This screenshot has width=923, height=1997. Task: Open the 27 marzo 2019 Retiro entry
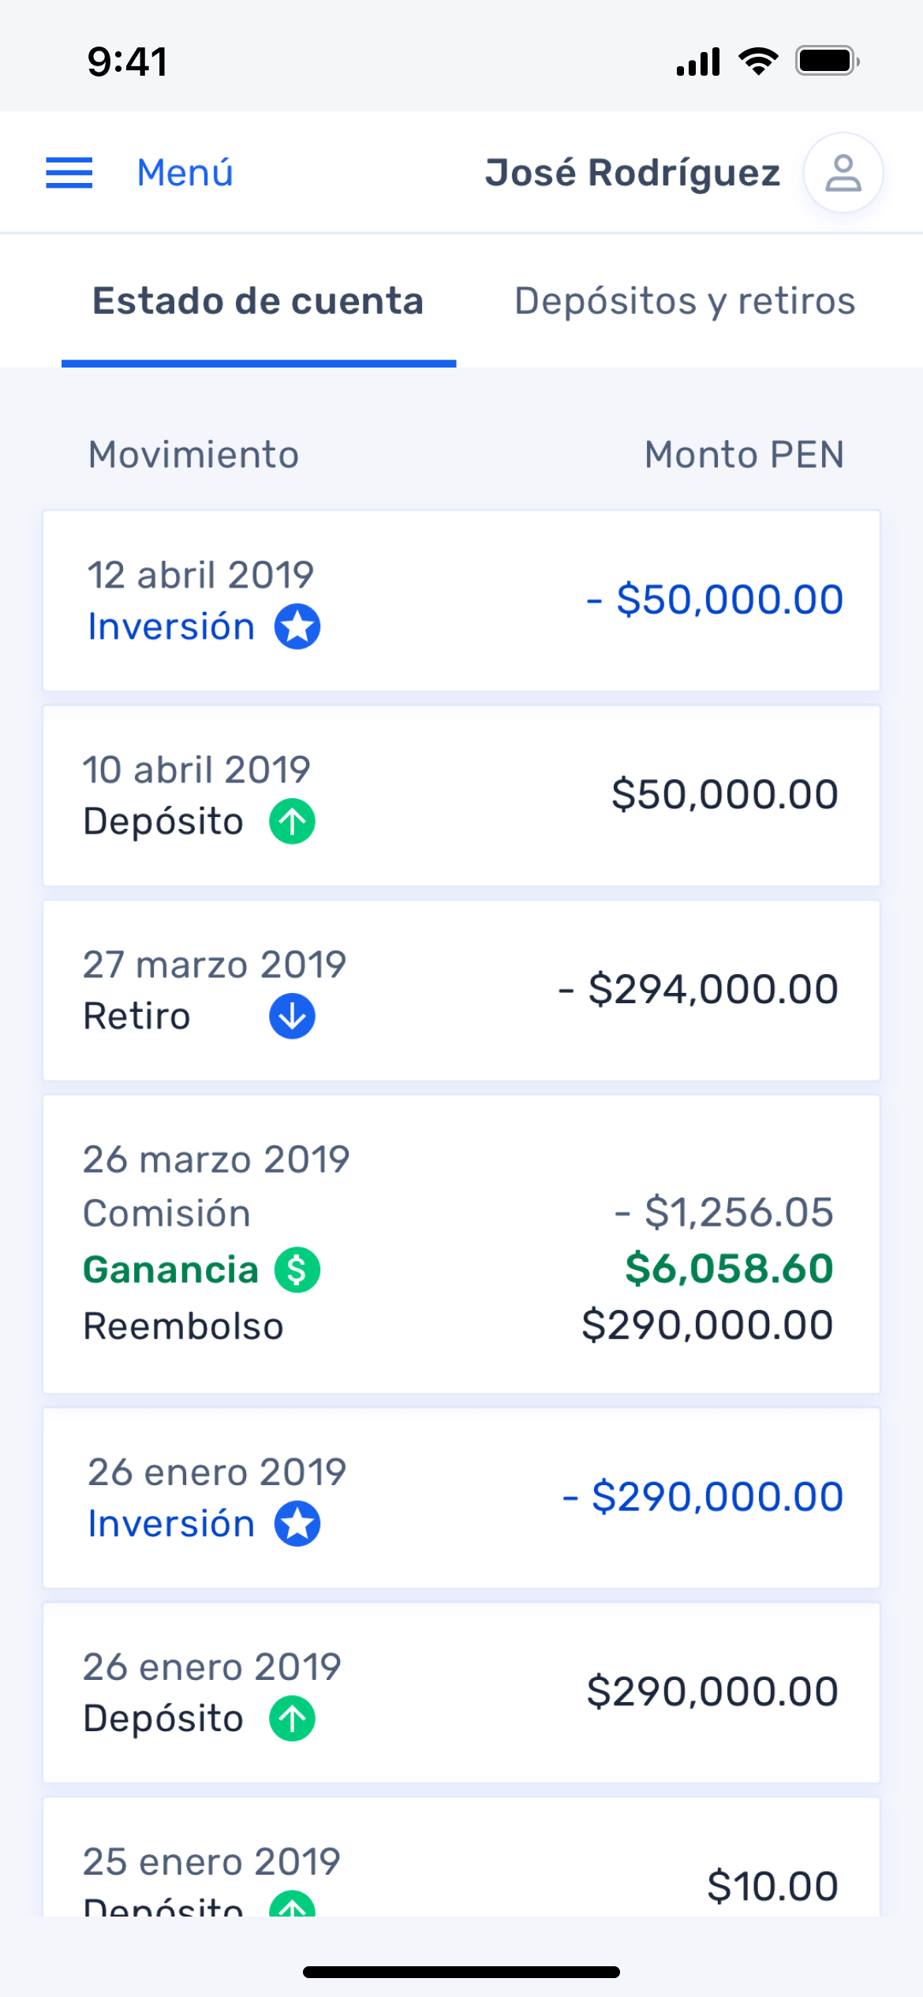tap(461, 991)
